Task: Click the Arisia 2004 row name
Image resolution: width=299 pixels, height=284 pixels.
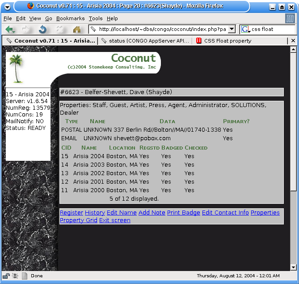Action: 88,156
